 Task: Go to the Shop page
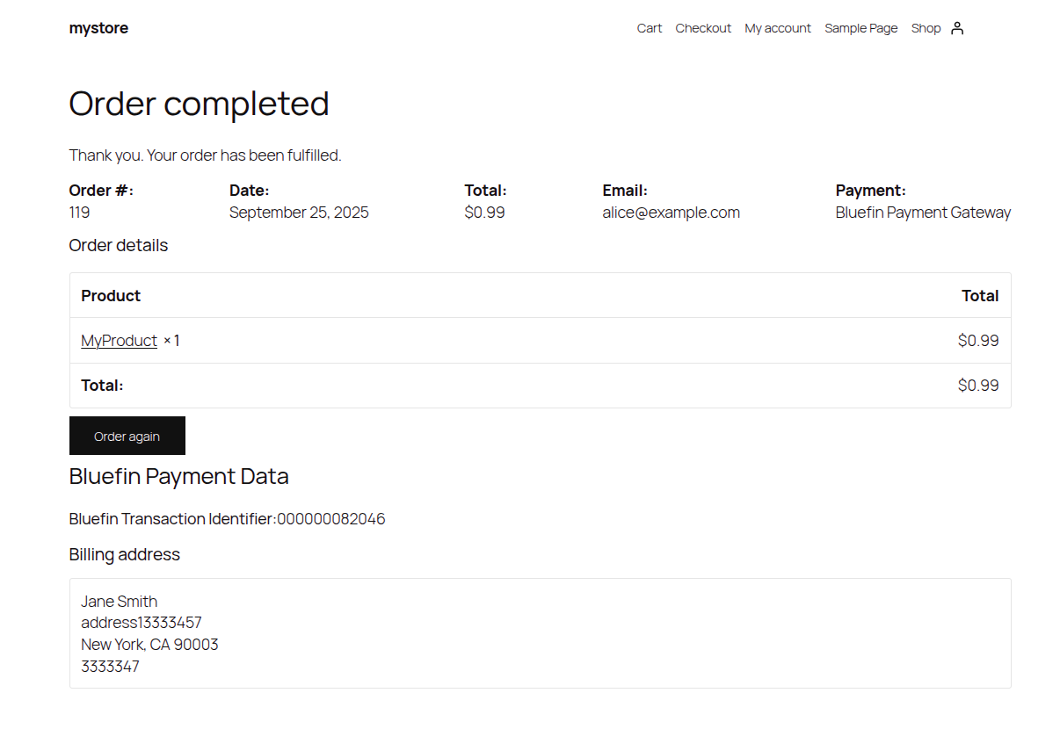(x=925, y=27)
